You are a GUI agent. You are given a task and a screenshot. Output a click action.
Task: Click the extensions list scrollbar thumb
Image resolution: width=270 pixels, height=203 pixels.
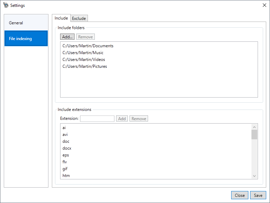pos(254,135)
